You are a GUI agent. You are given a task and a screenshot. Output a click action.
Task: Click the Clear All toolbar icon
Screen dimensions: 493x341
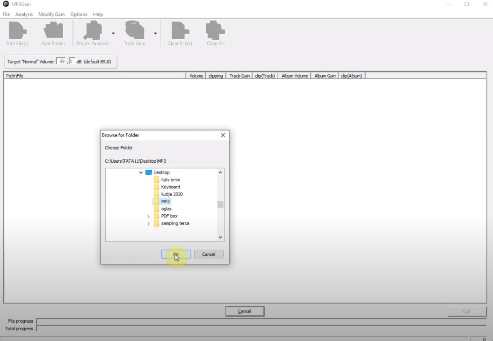215,30
